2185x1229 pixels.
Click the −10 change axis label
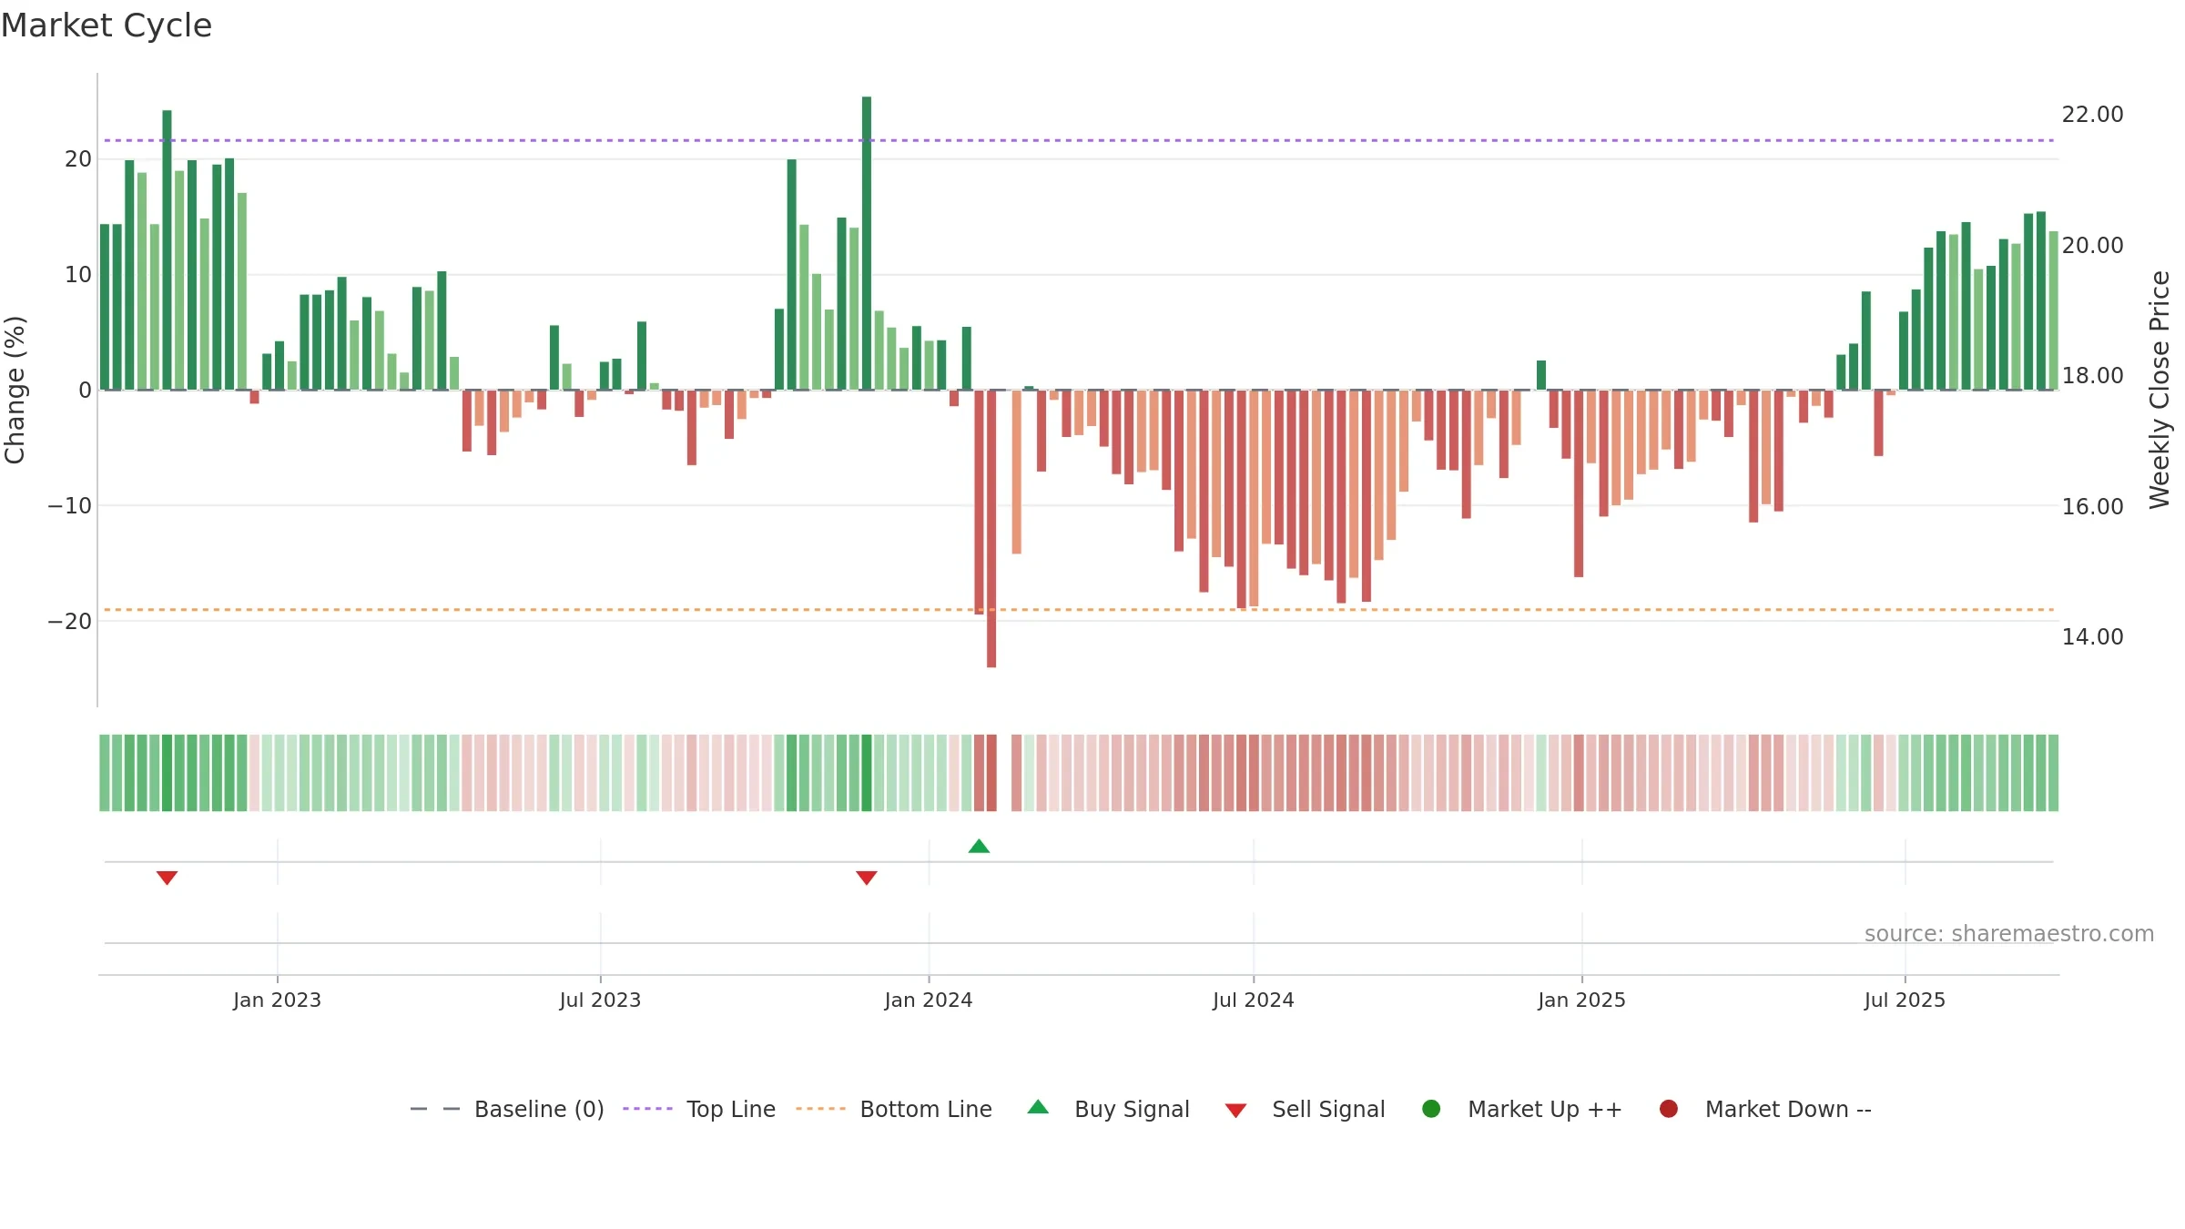tap(69, 505)
